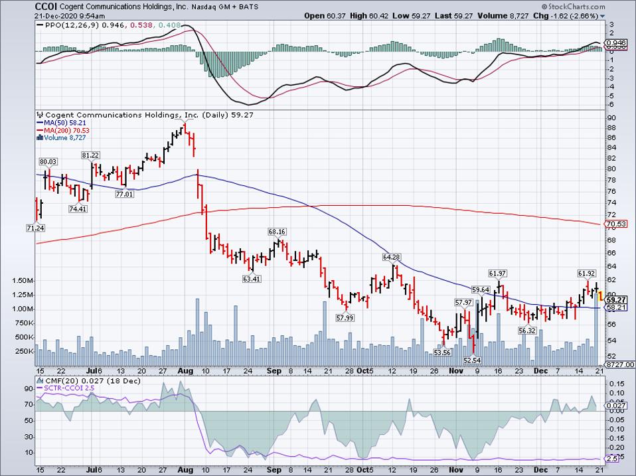Click the 68.16 price peak label
The image size is (636, 476).
[x=277, y=232]
